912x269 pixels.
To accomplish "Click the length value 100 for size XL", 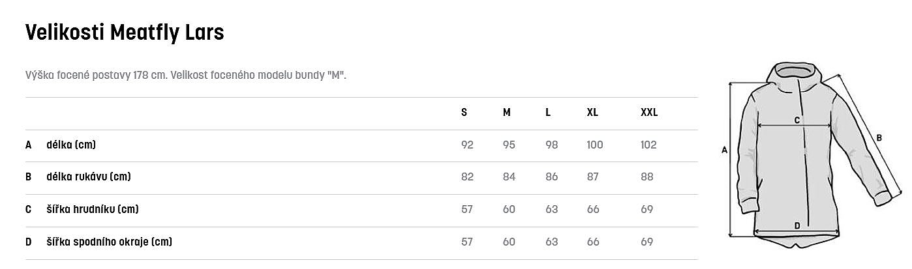I will coord(595,145).
